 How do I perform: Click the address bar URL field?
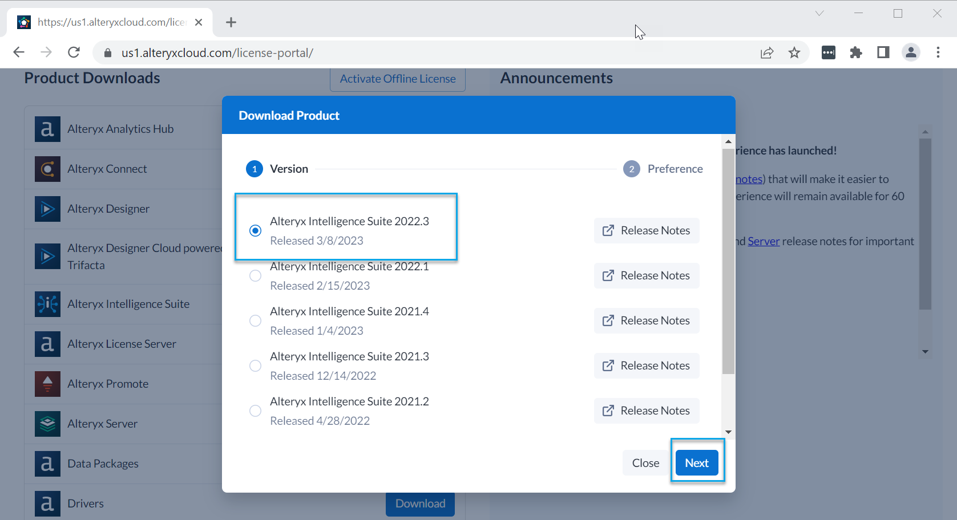[217, 52]
